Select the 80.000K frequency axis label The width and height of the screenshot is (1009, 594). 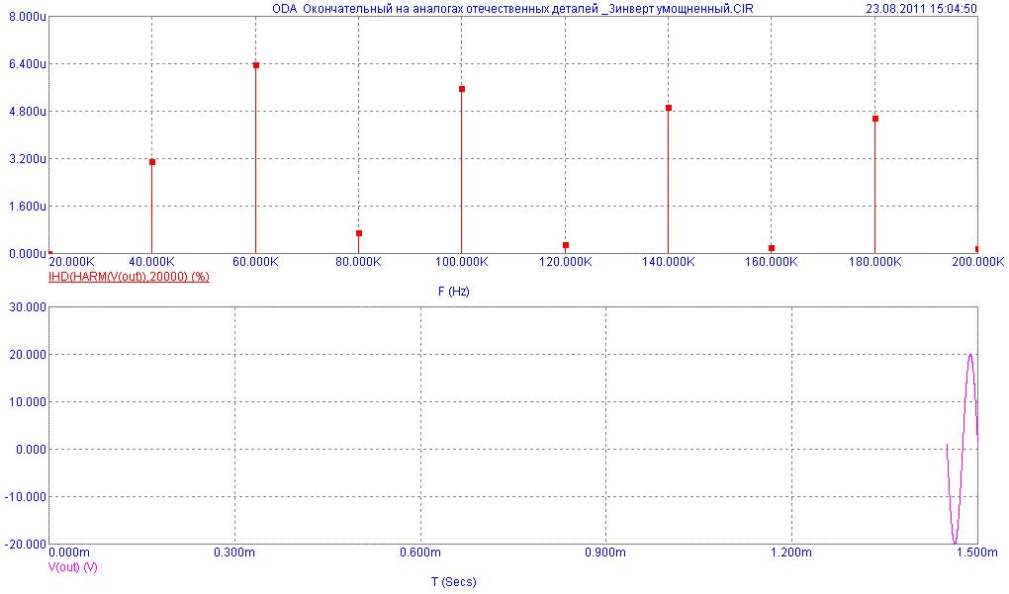click(358, 262)
